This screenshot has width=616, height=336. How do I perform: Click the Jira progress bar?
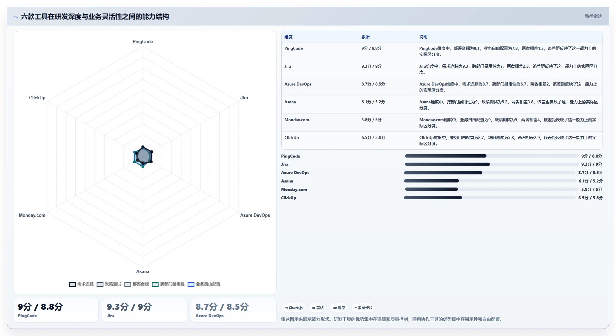coord(492,164)
